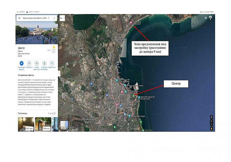The height and width of the screenshot is (162, 231).
Task: Click the magnifier search icon
Action: [x=49, y=18]
